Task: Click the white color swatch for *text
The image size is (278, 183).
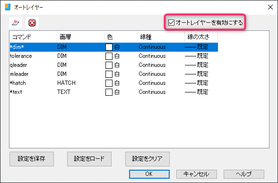Action: pyautogui.click(x=109, y=92)
